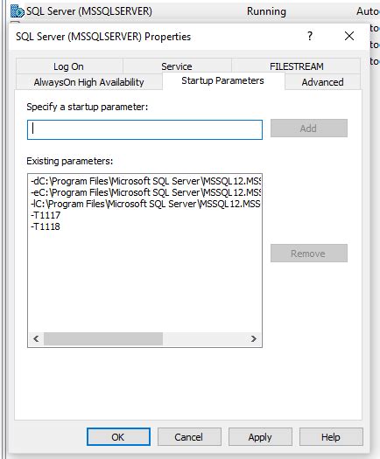
Task: Click the horizontal scrollbar thumb
Action: coord(103,339)
